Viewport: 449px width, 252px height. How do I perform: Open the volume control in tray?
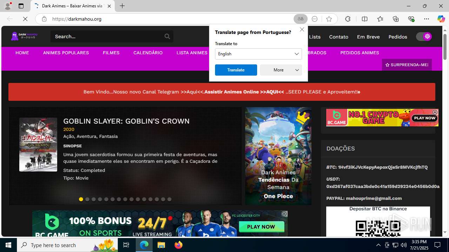pyautogui.click(x=404, y=245)
